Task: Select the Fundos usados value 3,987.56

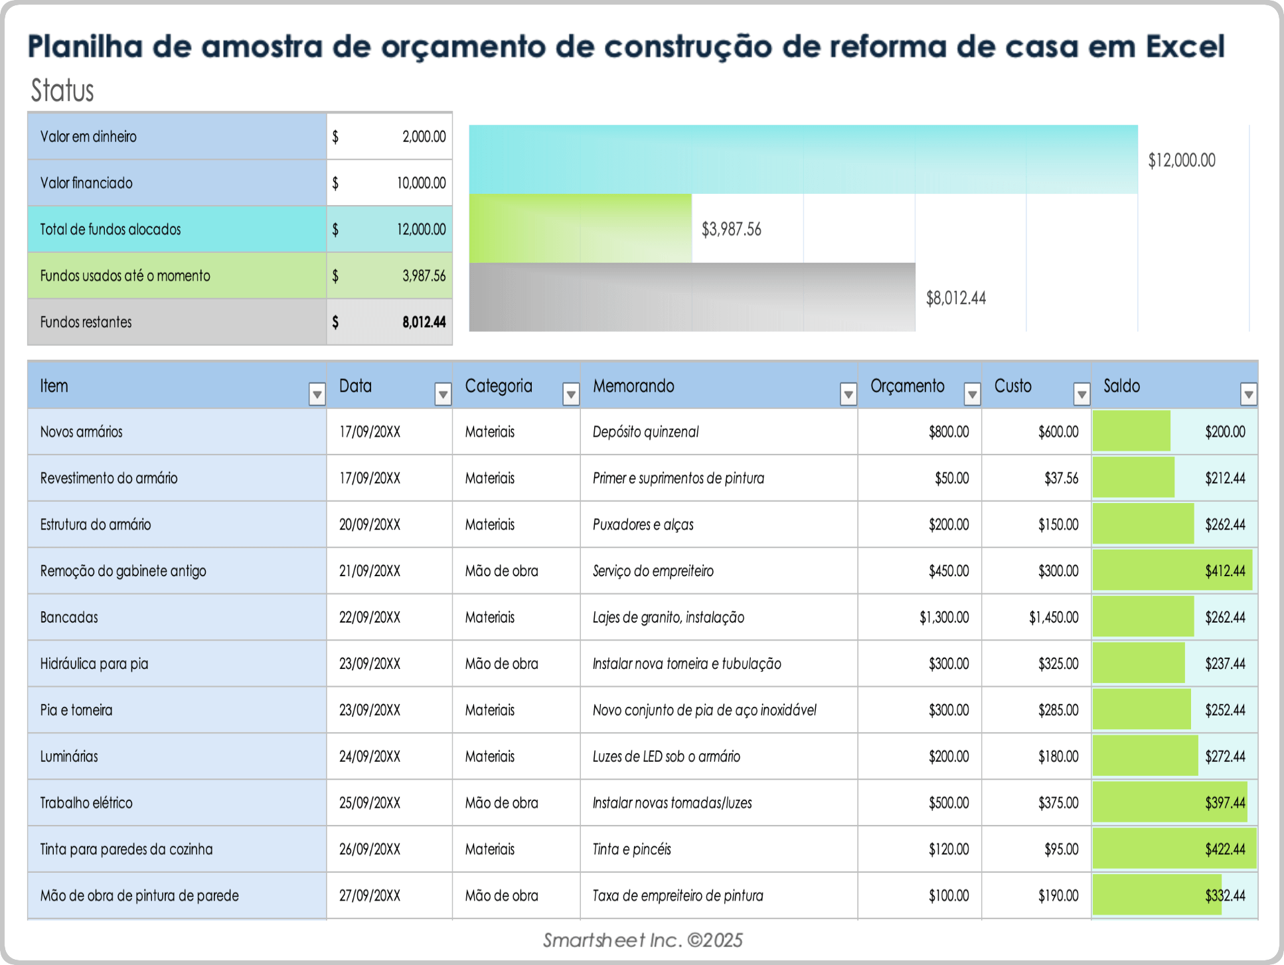Action: pyautogui.click(x=390, y=276)
